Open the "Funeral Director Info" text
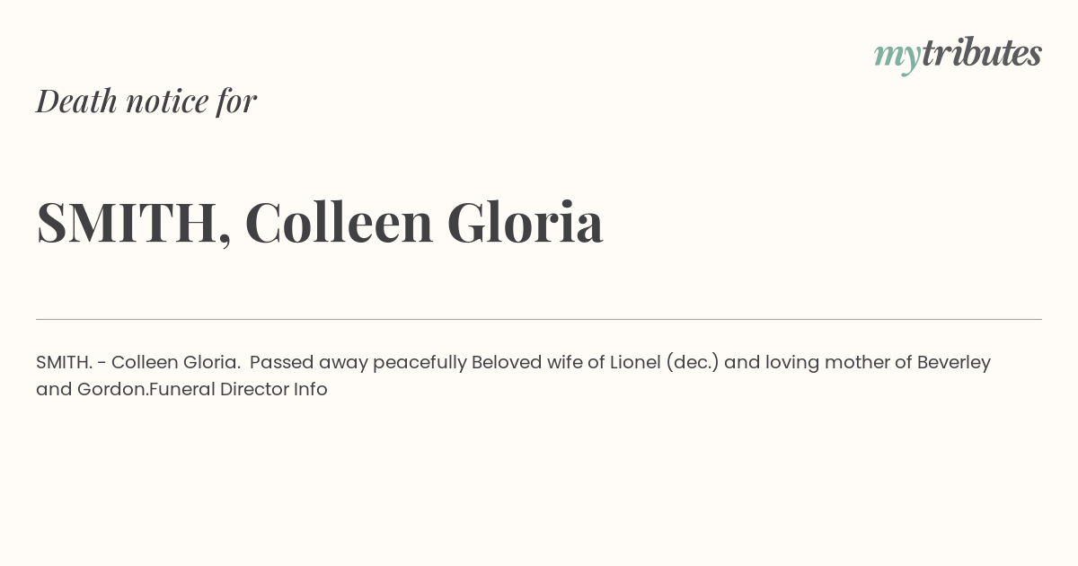 (x=239, y=389)
